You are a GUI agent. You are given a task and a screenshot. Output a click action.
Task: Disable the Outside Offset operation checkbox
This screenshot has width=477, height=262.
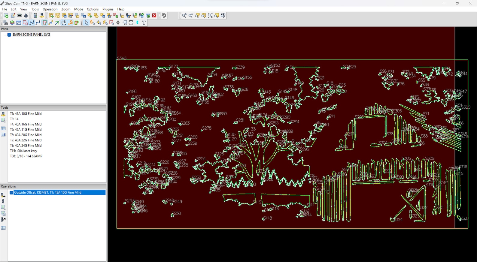click(11, 193)
